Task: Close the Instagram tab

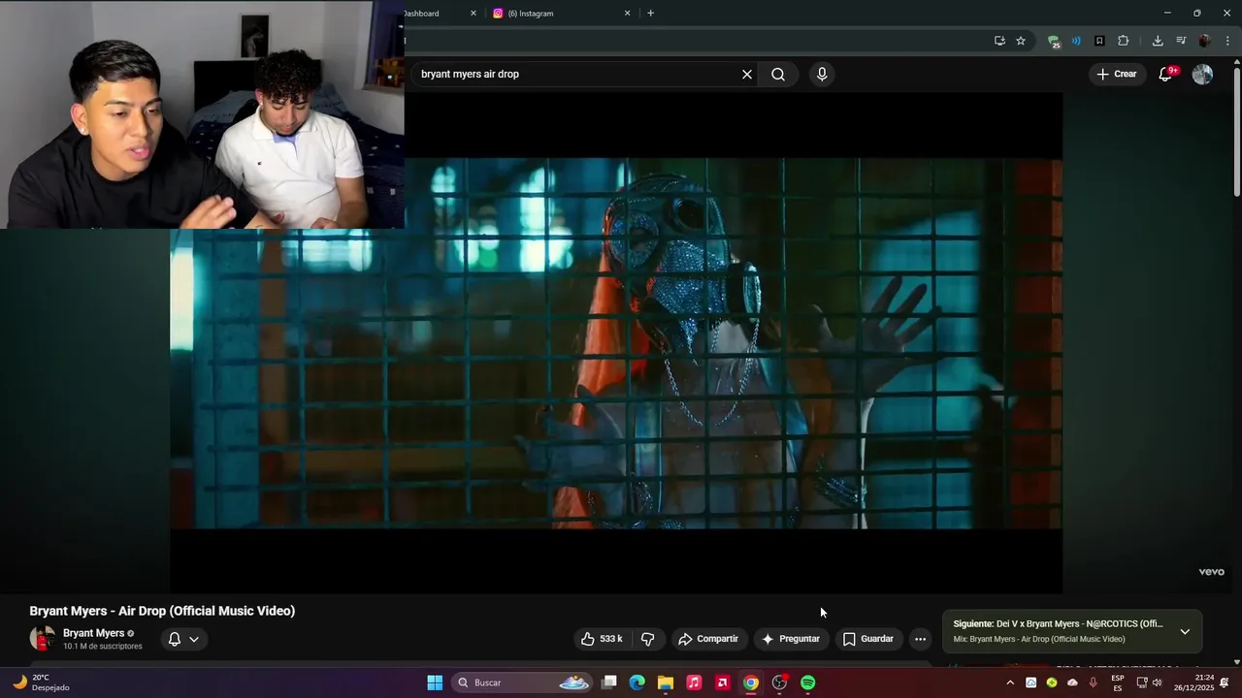Action: coord(627,14)
